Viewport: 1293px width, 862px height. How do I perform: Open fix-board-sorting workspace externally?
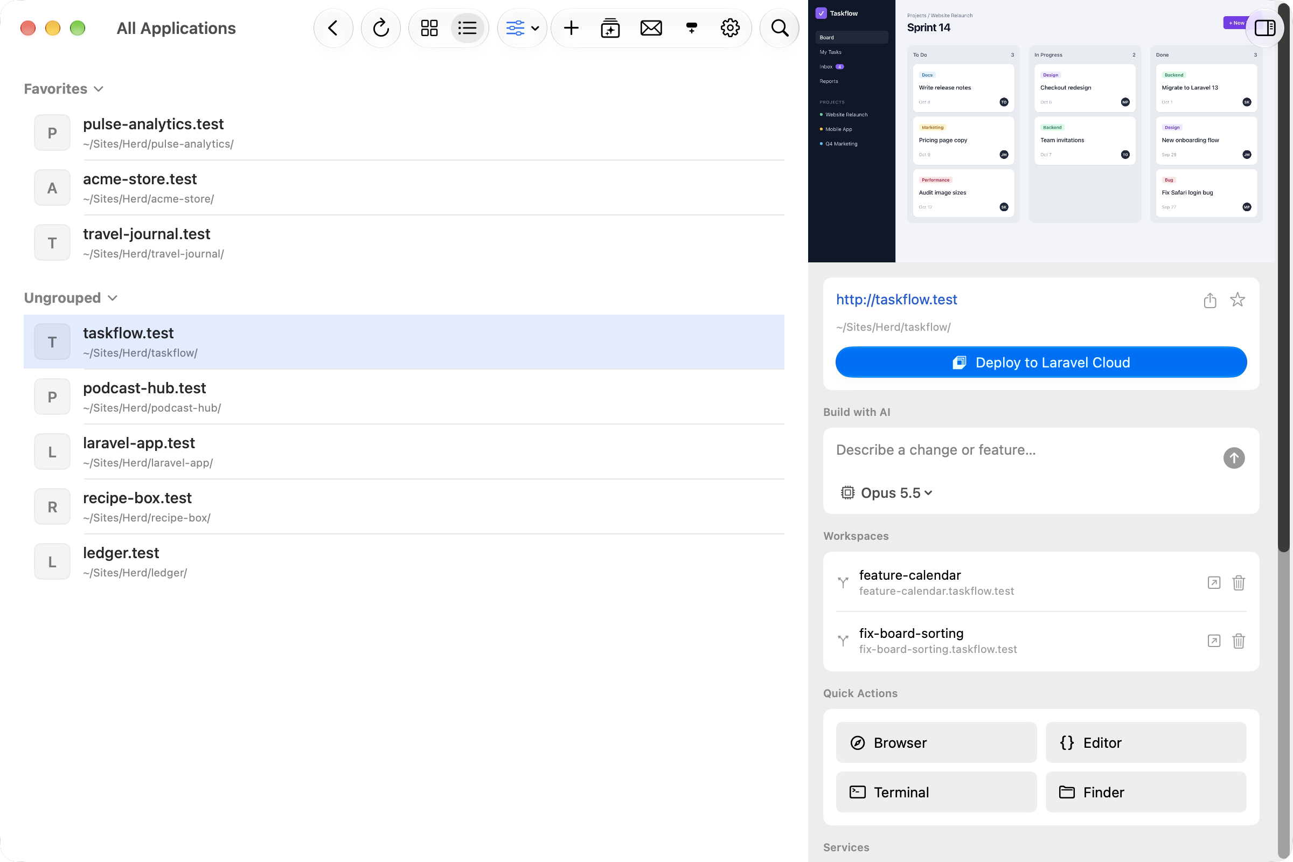click(x=1214, y=641)
